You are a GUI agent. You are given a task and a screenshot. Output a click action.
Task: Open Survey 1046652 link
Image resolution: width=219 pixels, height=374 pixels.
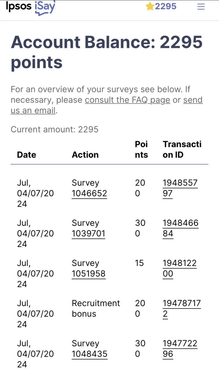click(89, 193)
